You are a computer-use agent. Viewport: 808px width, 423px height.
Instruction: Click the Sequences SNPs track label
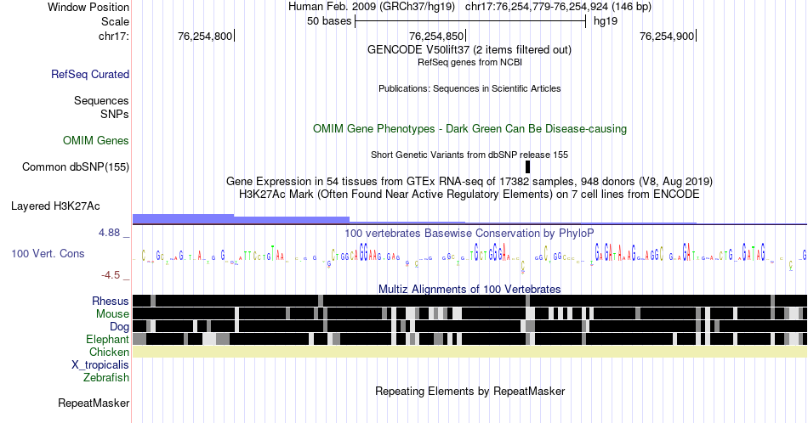point(101,107)
